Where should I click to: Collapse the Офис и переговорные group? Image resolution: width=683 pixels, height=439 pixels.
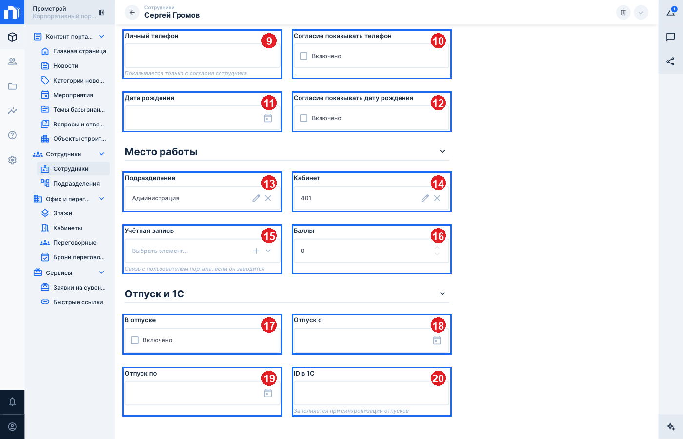(x=101, y=199)
